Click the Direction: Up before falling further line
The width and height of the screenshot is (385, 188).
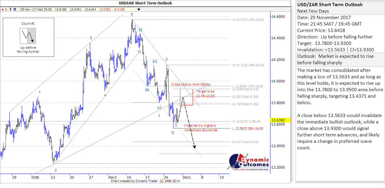(335, 37)
